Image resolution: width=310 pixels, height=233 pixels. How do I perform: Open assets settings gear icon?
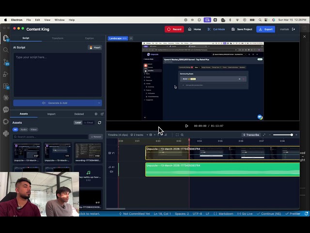pyautogui.click(x=96, y=114)
